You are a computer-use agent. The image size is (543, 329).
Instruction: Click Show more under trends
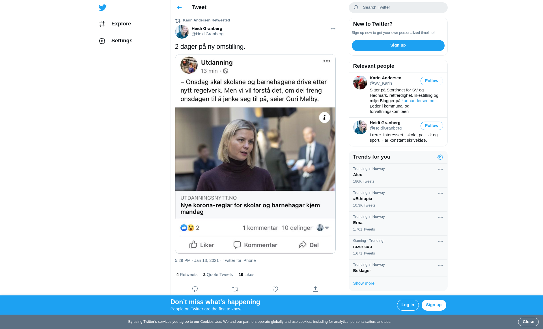tap(364, 283)
